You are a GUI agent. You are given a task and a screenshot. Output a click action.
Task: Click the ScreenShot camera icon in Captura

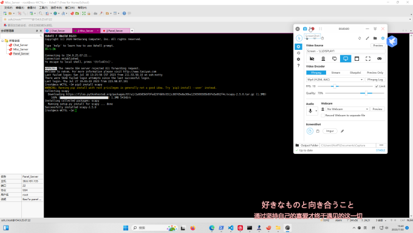pyautogui.click(x=305, y=29)
